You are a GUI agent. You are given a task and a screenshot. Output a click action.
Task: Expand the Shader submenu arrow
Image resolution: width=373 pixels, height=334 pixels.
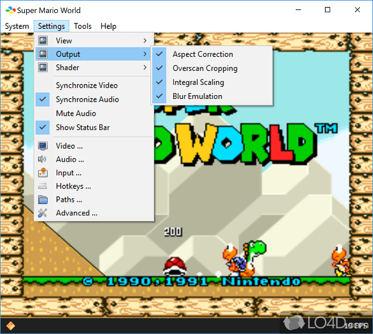click(145, 67)
